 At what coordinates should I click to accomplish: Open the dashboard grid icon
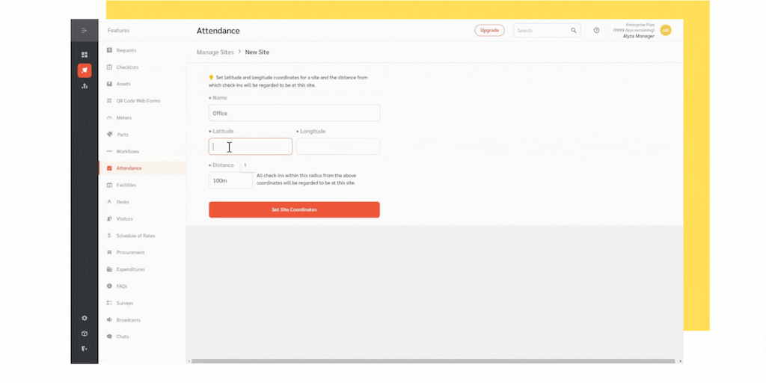click(x=85, y=55)
